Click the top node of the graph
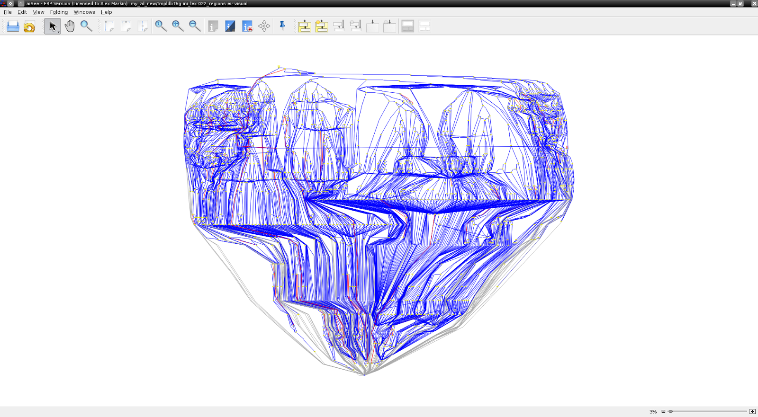The image size is (758, 417). tap(279, 67)
